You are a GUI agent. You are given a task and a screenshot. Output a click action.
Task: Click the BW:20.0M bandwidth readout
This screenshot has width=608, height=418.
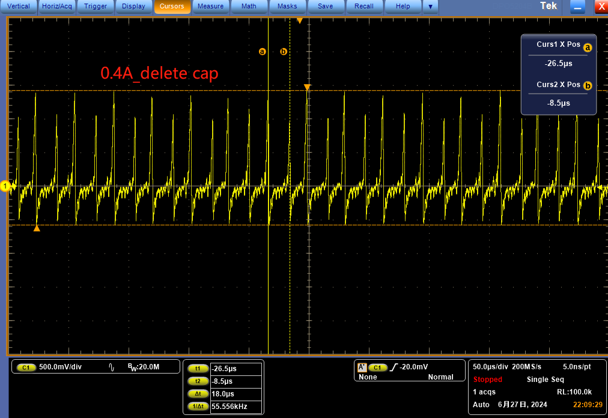[x=144, y=367]
